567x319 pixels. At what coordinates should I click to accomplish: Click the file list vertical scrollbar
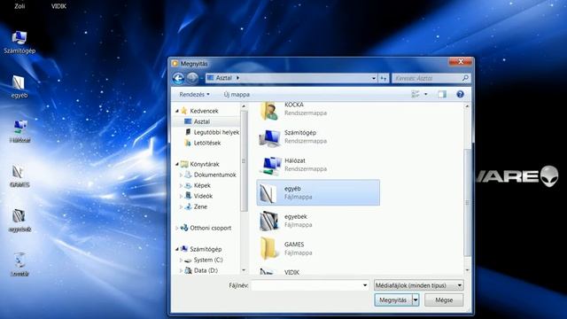point(467,203)
